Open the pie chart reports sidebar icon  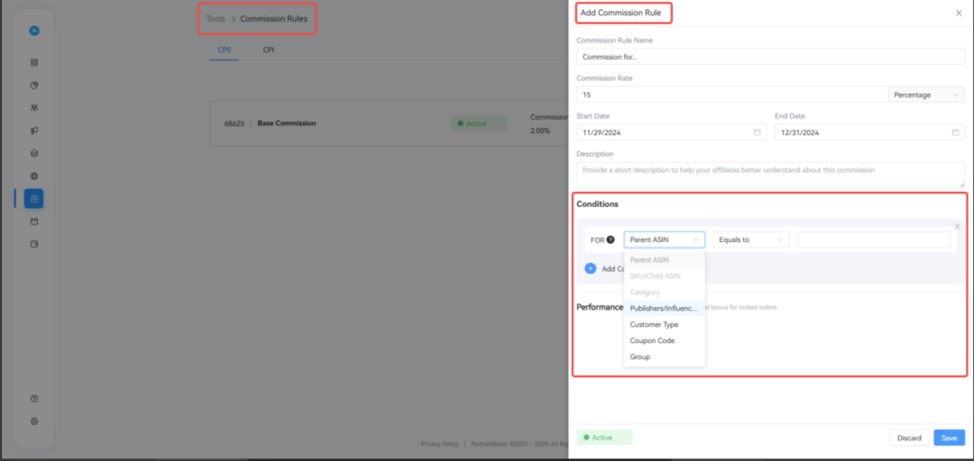(34, 85)
